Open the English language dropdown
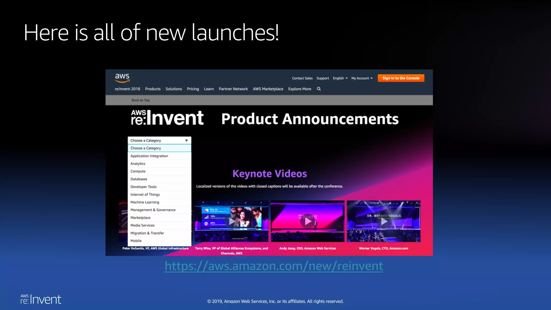This screenshot has height=310, width=551. [x=340, y=78]
